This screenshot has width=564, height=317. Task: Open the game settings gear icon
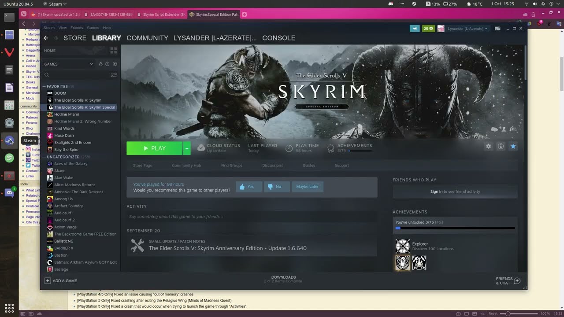point(488,146)
